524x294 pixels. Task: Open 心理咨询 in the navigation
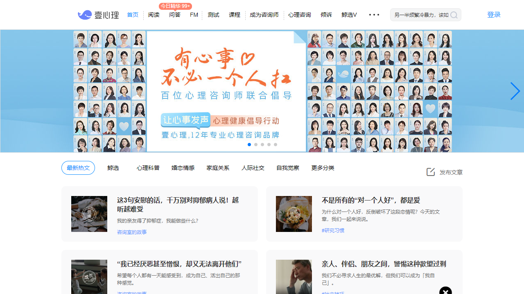click(x=300, y=15)
